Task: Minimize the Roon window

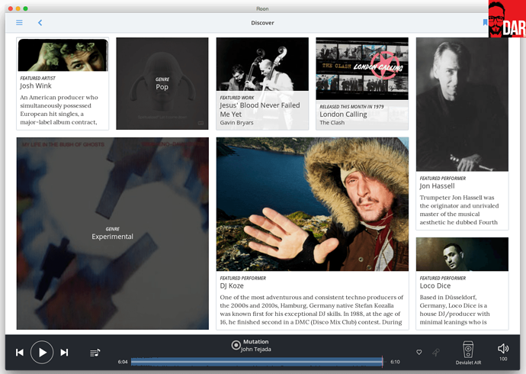Action: (18, 8)
